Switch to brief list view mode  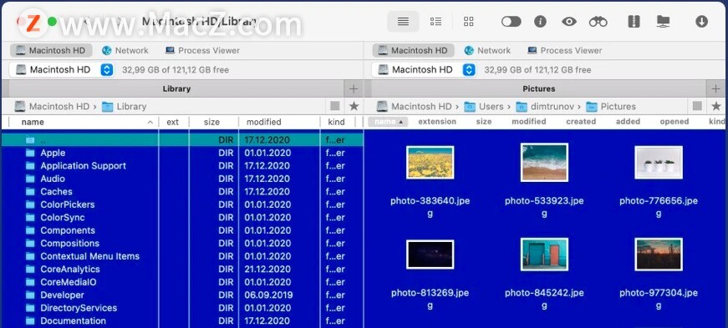pyautogui.click(x=435, y=22)
